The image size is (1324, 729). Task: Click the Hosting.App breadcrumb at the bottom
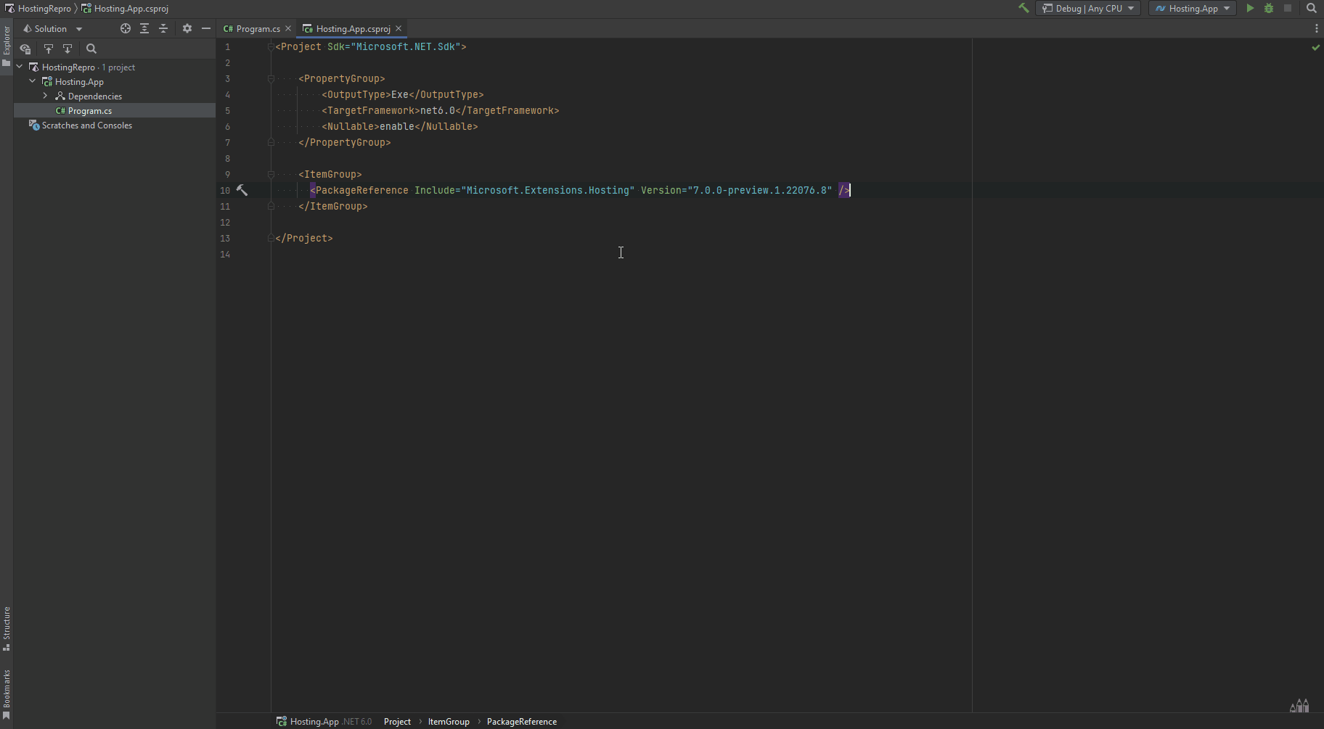click(x=324, y=721)
